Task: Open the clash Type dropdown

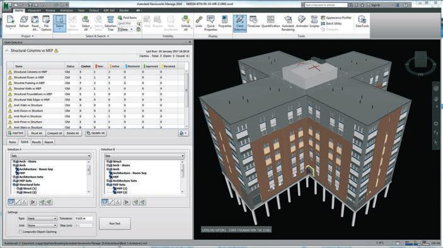Action: point(42,218)
